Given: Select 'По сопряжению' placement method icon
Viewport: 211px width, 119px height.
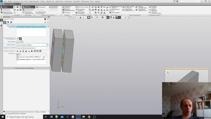Looking at the screenshot, I should 20,39.
